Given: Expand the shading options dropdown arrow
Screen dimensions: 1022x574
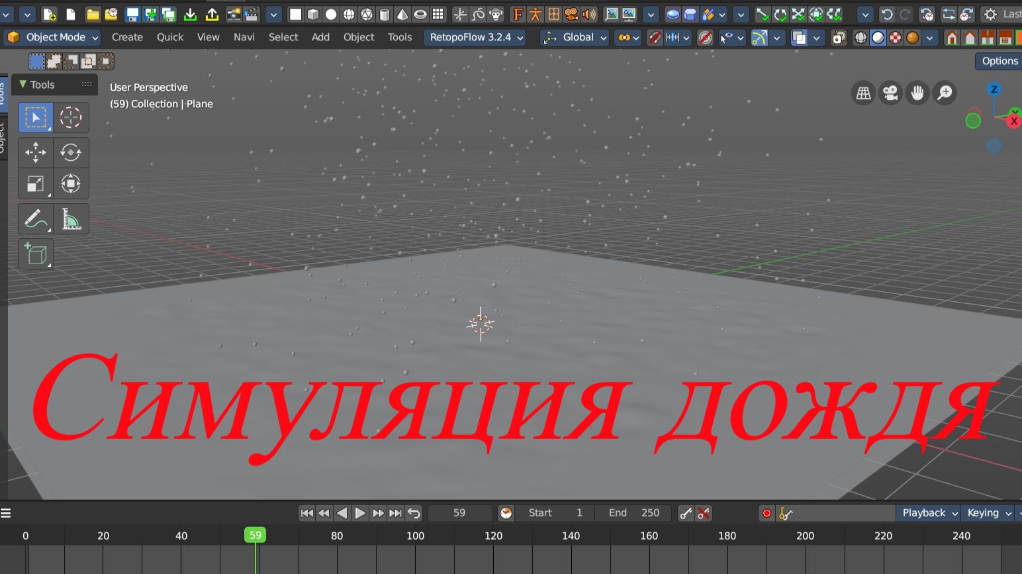Looking at the screenshot, I should [x=930, y=38].
